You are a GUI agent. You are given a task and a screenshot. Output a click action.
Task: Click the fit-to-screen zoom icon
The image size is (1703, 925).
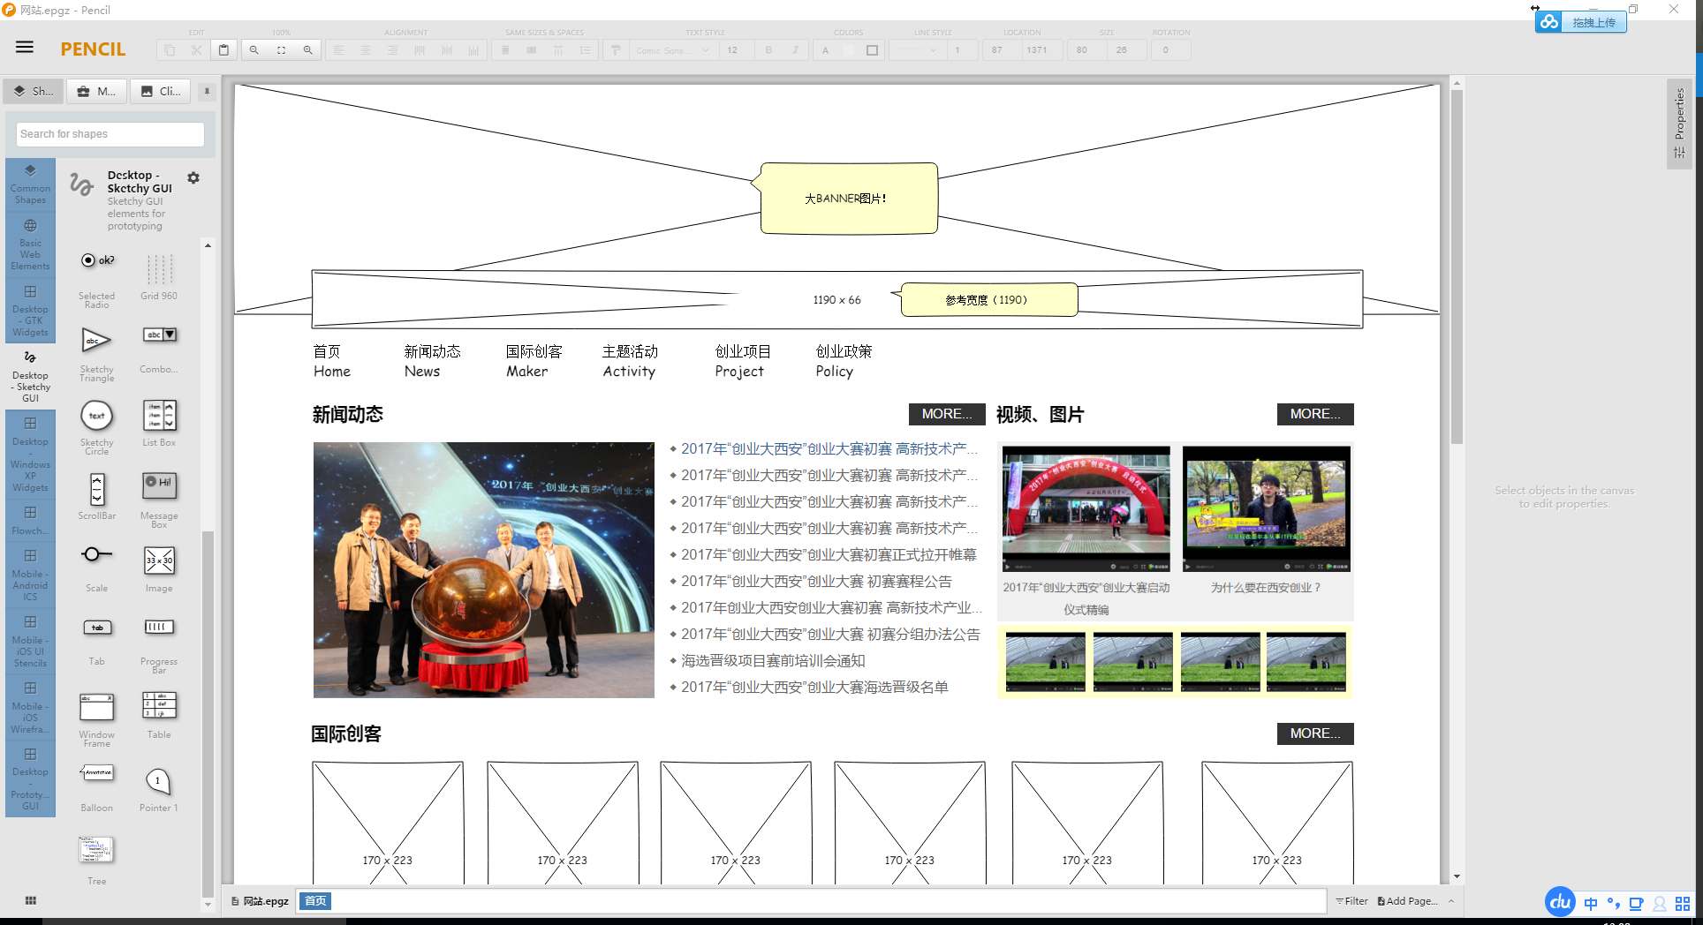281,50
